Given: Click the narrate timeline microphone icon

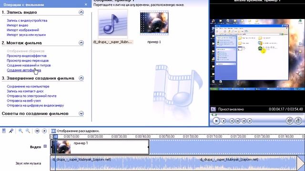Looking at the screenshot, I should [11, 131].
